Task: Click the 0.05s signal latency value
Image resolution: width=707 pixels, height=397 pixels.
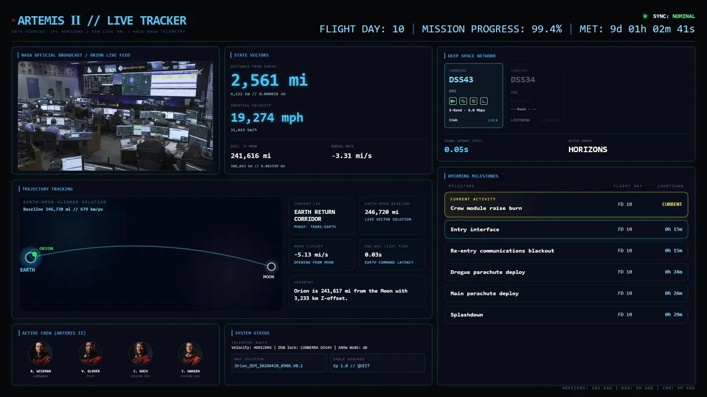Action: [457, 149]
